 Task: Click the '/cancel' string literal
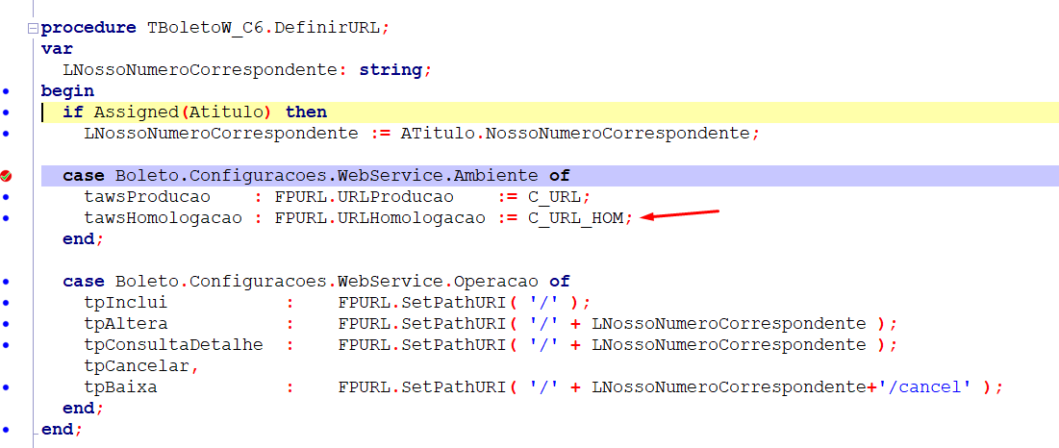click(x=924, y=387)
